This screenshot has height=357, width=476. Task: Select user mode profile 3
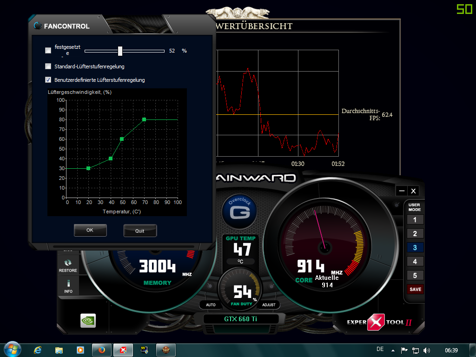[x=415, y=247]
